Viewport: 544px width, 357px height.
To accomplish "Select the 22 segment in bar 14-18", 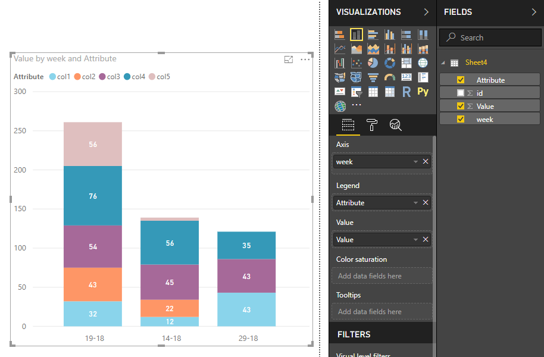I will coord(170,308).
